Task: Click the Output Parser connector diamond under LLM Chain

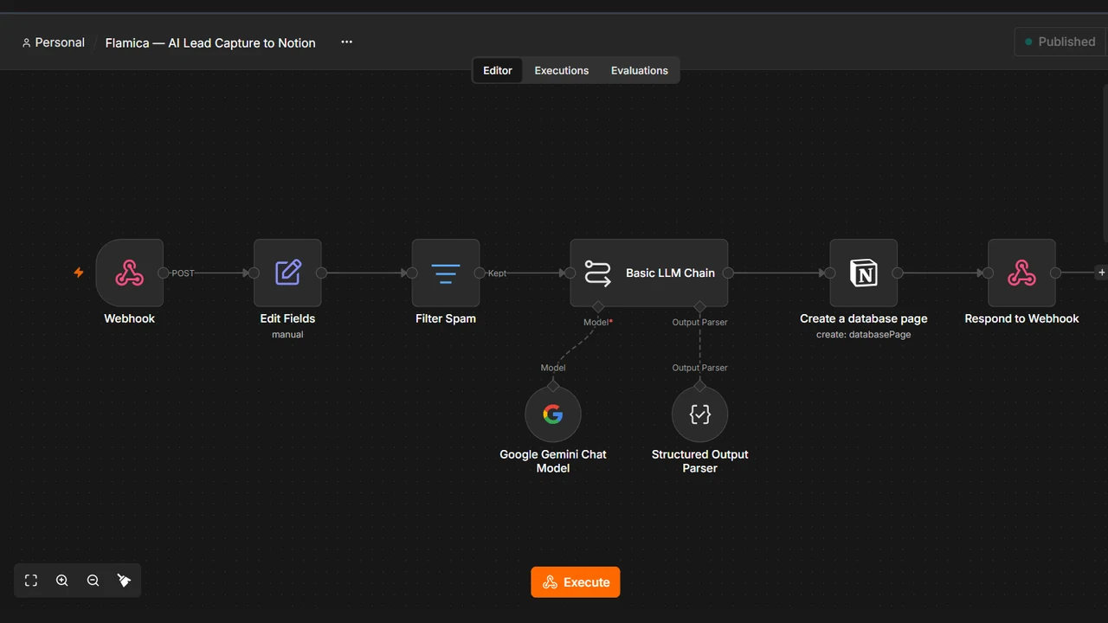Action: tap(700, 306)
